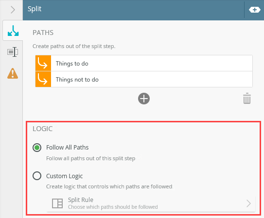Click the LOGIC section heading
The width and height of the screenshot is (264, 218).
tap(43, 129)
